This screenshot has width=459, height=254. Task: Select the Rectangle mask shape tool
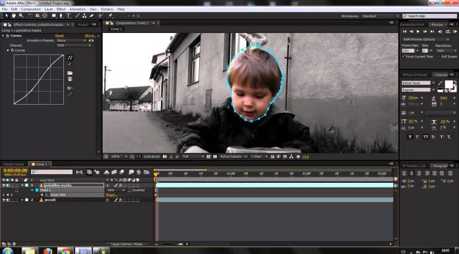tap(54, 16)
